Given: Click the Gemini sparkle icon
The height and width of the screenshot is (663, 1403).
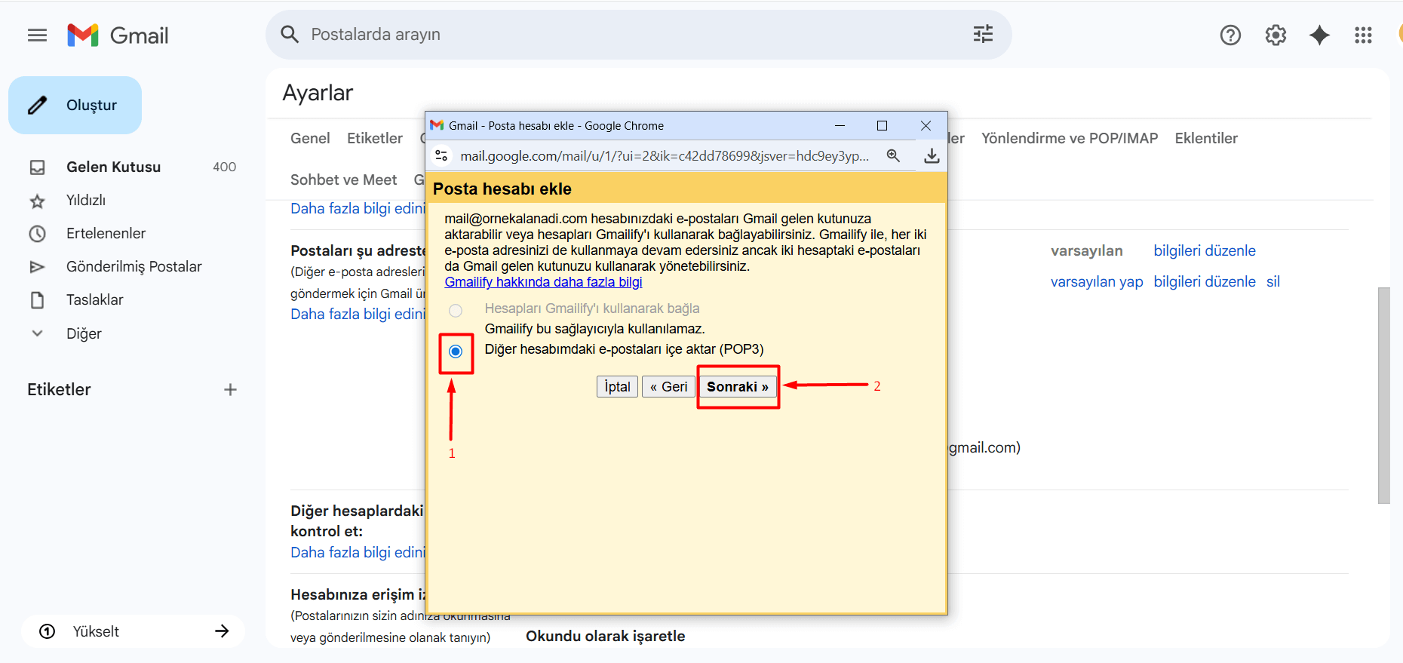Looking at the screenshot, I should [x=1319, y=35].
